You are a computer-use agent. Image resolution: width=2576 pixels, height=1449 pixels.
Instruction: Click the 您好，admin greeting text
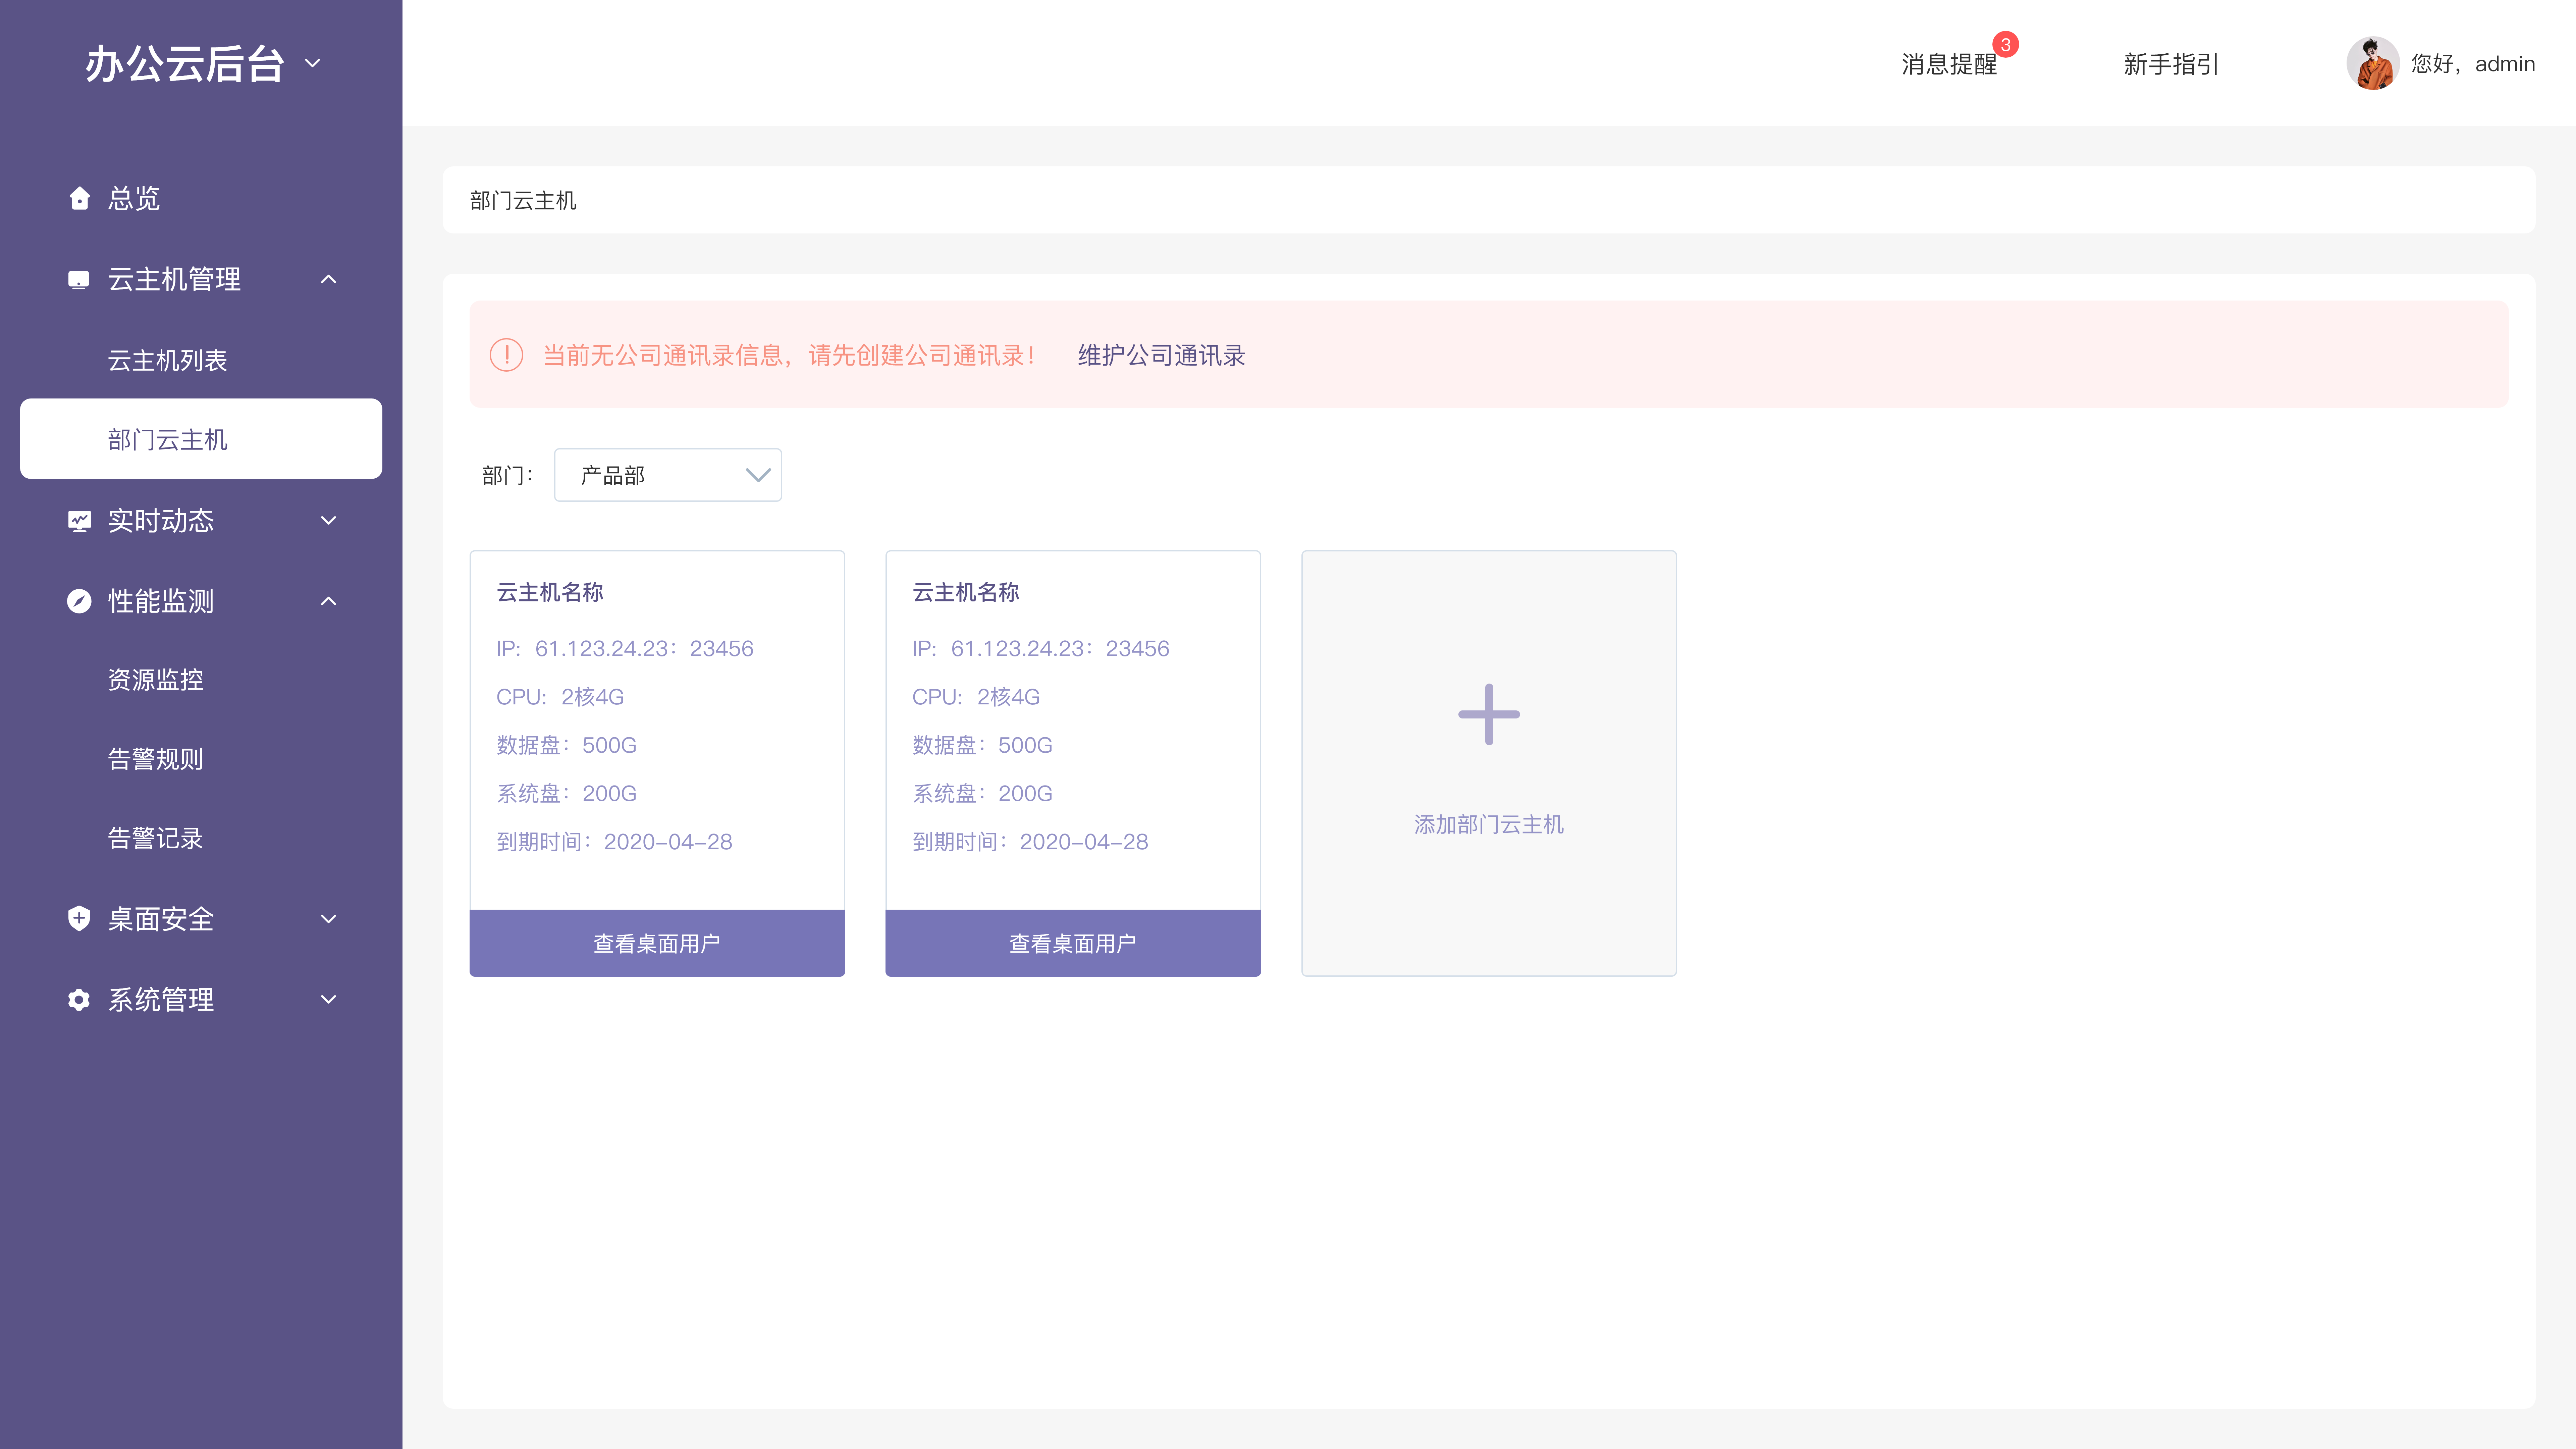click(2473, 64)
